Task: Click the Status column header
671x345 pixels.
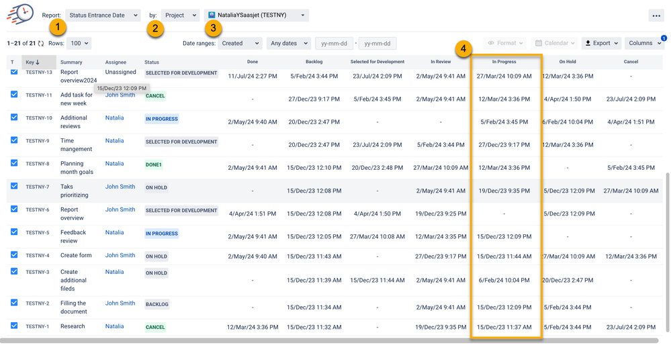Action: pos(152,62)
